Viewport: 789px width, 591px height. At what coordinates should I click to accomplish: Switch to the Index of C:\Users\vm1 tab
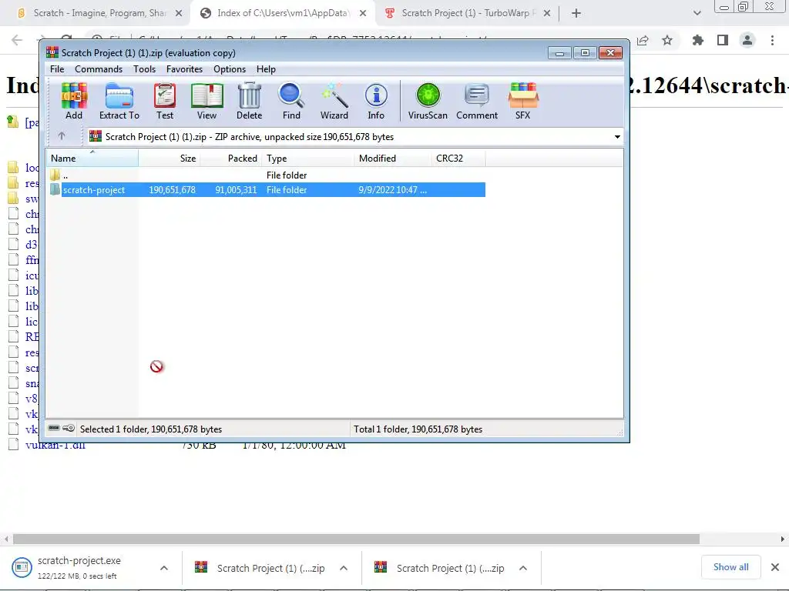pos(283,13)
